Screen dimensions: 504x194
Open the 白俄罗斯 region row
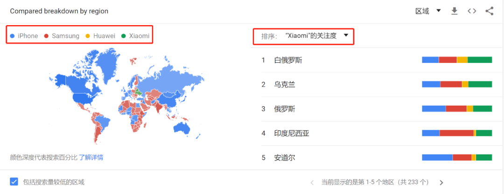pos(377,60)
